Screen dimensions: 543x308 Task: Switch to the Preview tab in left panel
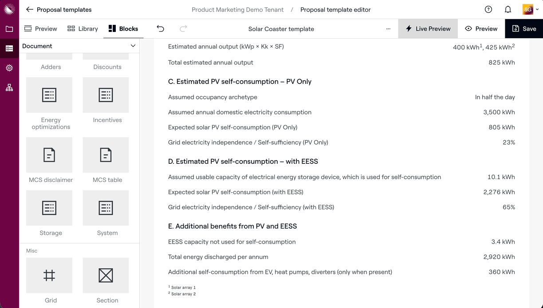[40, 29]
